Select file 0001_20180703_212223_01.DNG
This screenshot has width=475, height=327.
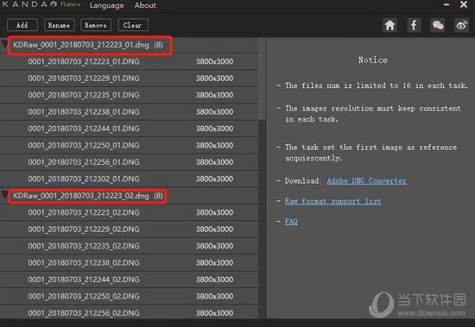129,61
